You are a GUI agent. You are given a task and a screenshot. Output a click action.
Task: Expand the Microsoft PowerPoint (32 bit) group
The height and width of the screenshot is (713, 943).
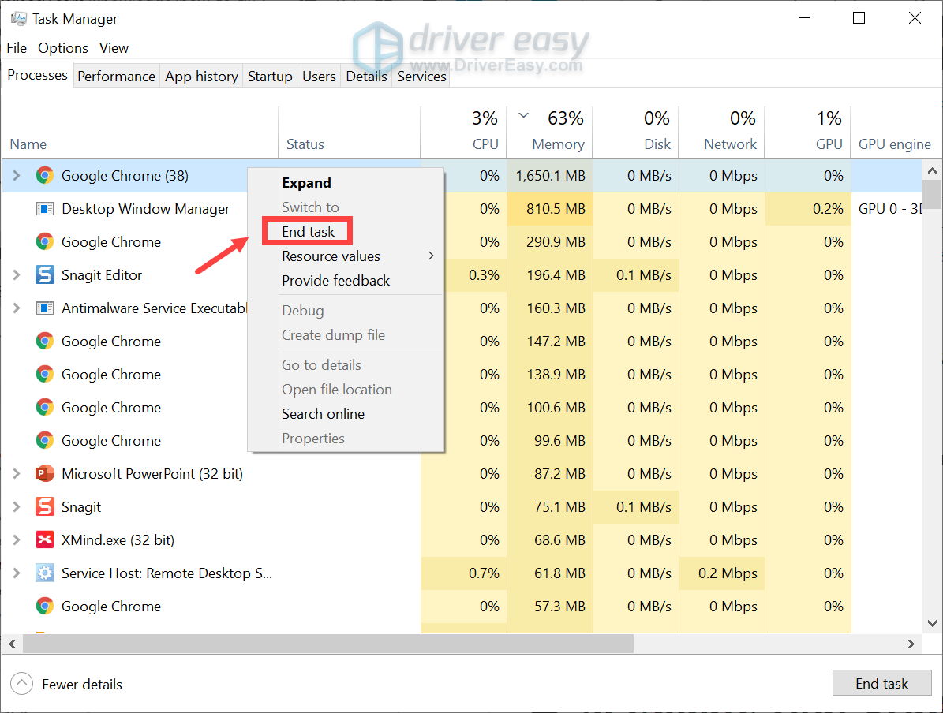tap(17, 474)
